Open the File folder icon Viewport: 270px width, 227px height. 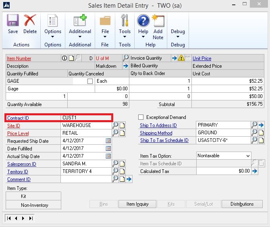click(105, 21)
